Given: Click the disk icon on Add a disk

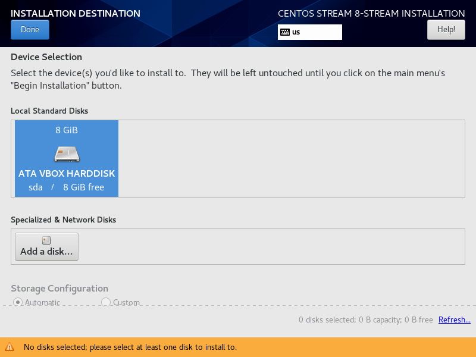Looking at the screenshot, I should click(x=46, y=240).
